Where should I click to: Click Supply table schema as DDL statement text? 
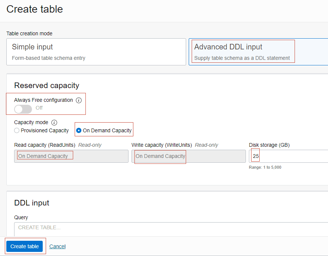click(242, 58)
